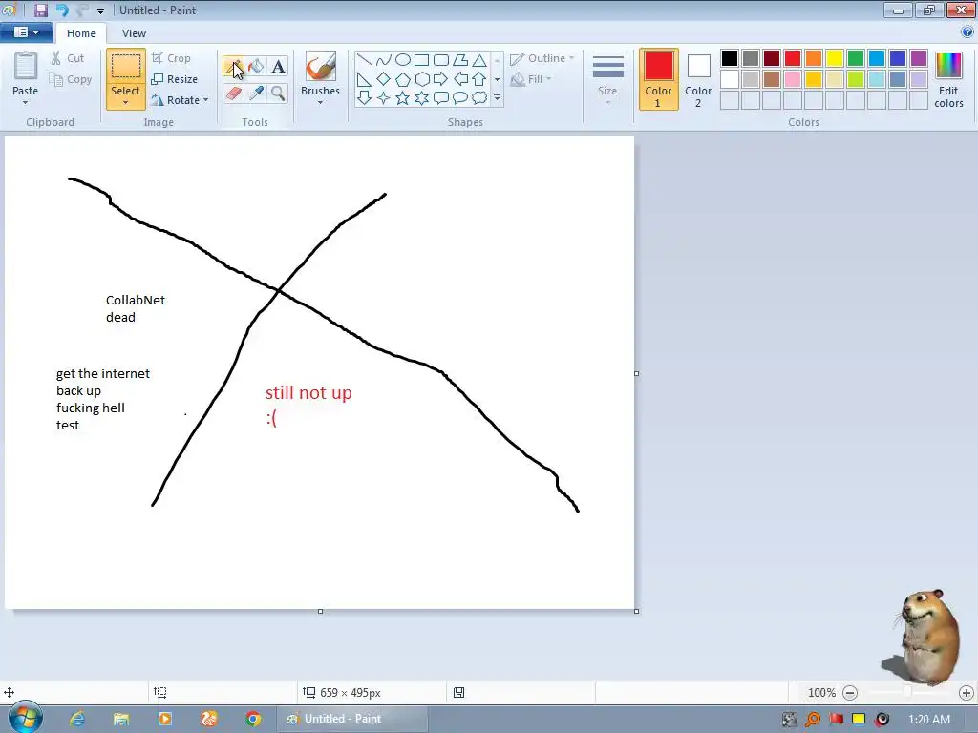Click the Crop button
Viewport: 978px width, 733px height.
172,58
